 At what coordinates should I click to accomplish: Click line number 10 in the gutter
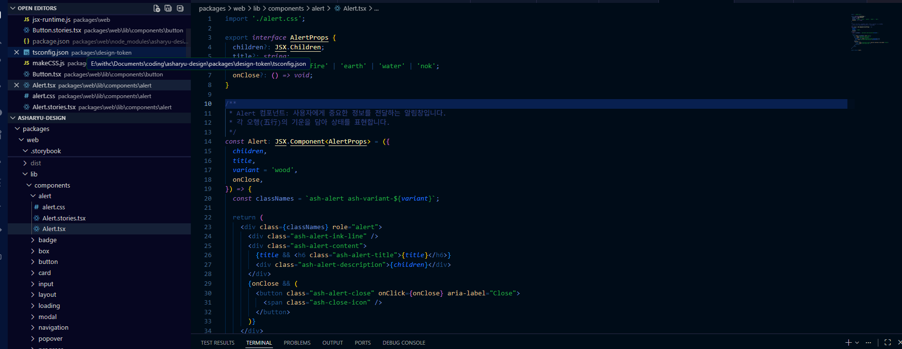click(x=208, y=103)
